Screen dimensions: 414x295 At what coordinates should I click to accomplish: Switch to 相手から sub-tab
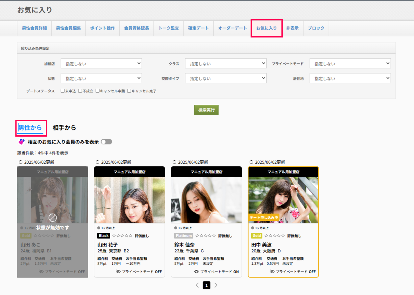64,128
